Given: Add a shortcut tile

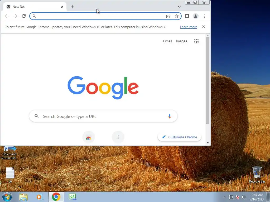Looking at the screenshot, I should click(x=118, y=137).
